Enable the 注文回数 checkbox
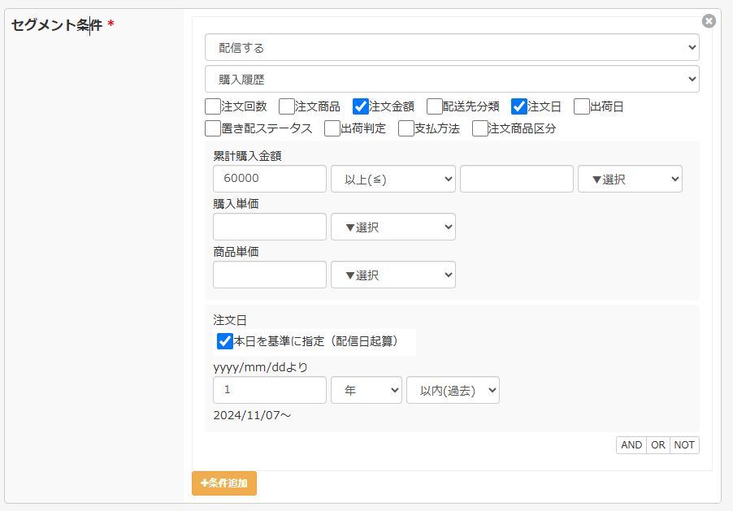This screenshot has height=511, width=733. (x=213, y=106)
